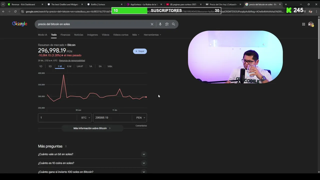Go forward with browser forward arrow
The image size is (320, 180).
(x=9, y=11)
